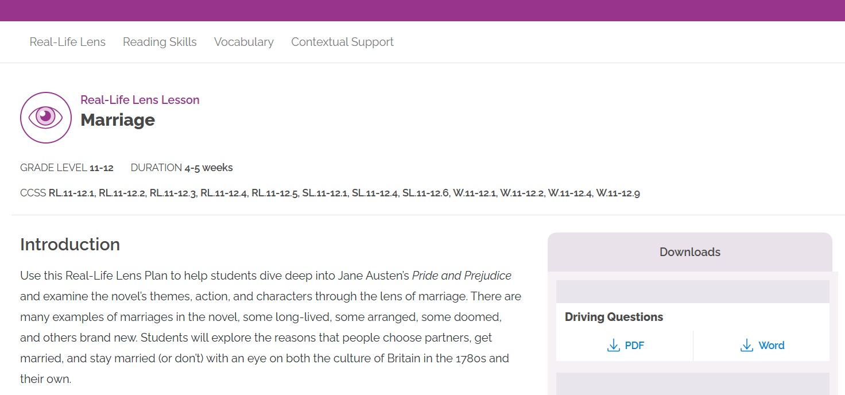This screenshot has height=395, width=845.
Task: Click the italic Pride and Prejudice title
Action: [x=462, y=276]
